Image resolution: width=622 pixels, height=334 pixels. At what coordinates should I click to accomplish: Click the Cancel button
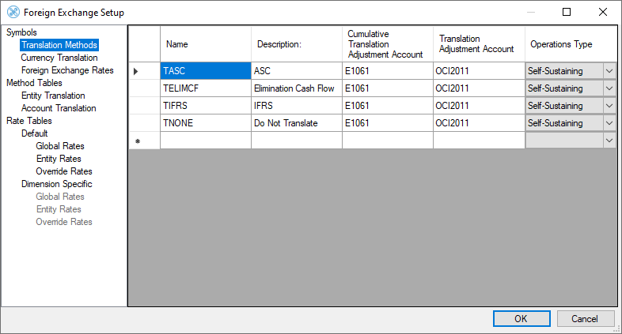tap(586, 319)
